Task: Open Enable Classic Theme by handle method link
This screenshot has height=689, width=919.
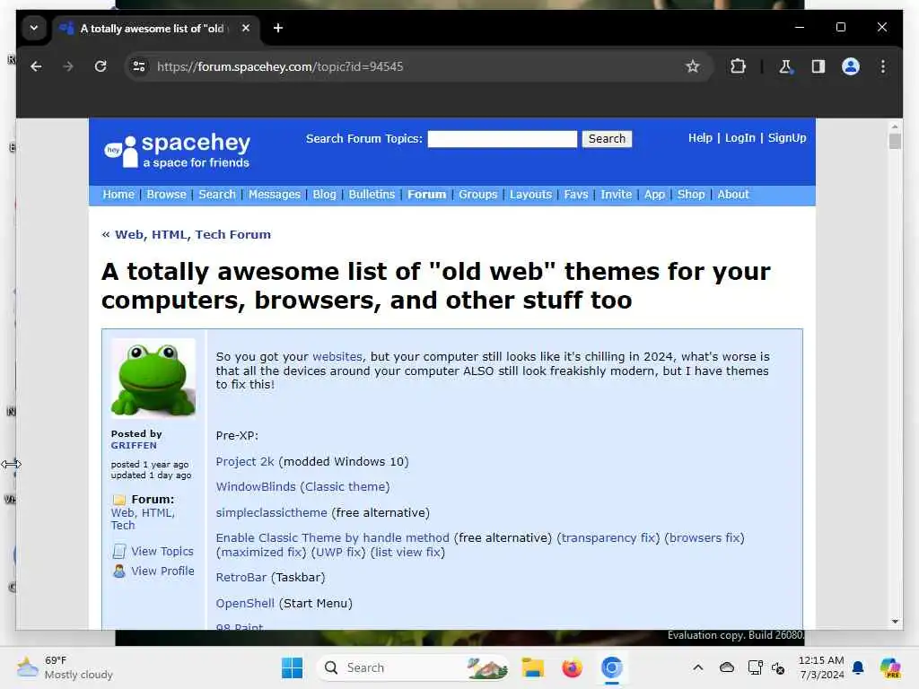Action: 332,538
